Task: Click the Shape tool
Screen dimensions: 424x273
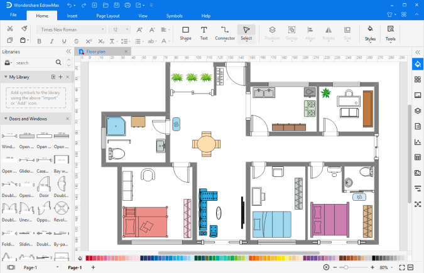Action: coord(185,32)
